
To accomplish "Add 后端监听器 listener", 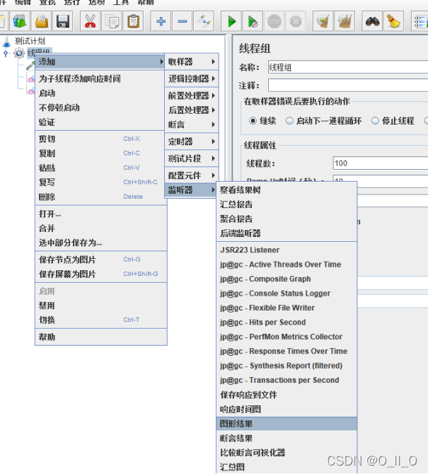I will point(287,233).
